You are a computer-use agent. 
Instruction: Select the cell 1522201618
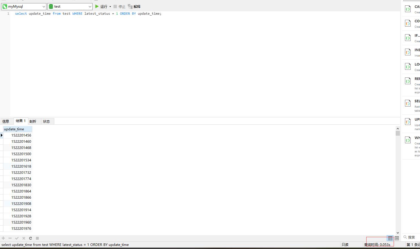[18, 166]
